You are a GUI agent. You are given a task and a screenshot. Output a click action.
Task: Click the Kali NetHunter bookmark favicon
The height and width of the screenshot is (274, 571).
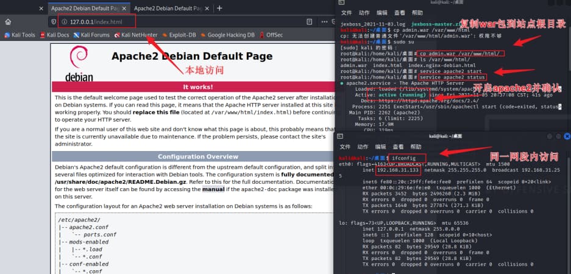117,35
